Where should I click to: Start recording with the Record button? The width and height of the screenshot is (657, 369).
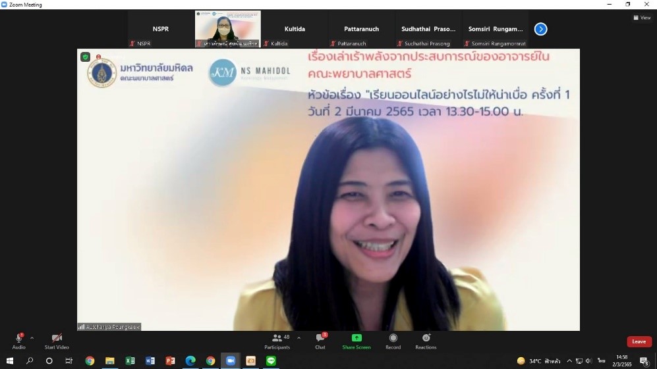click(x=393, y=341)
